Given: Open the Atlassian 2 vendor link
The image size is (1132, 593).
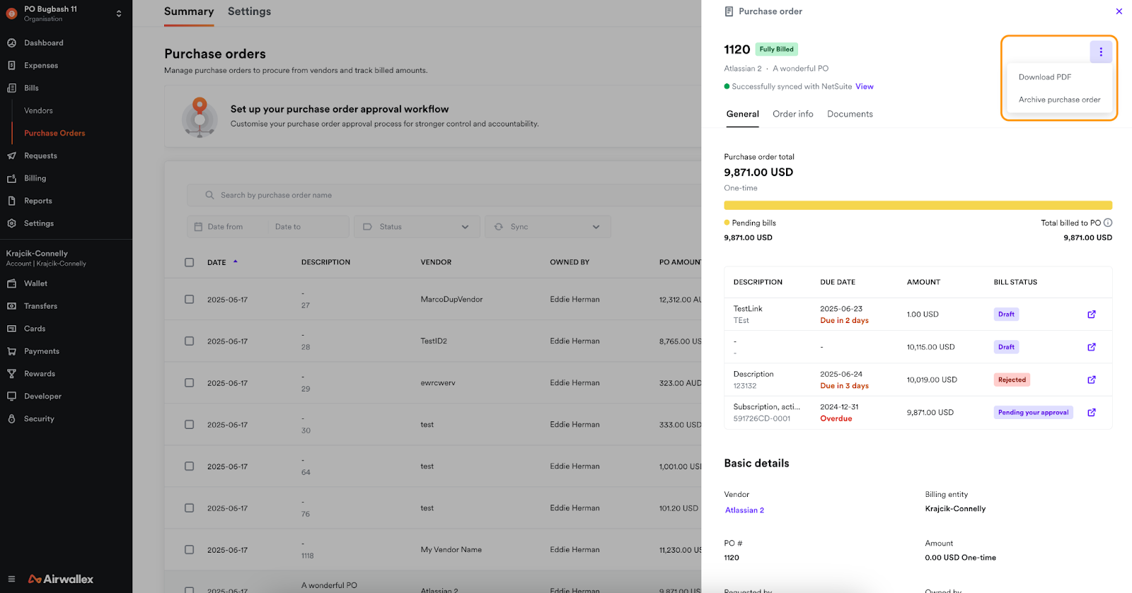Looking at the screenshot, I should pyautogui.click(x=744, y=510).
